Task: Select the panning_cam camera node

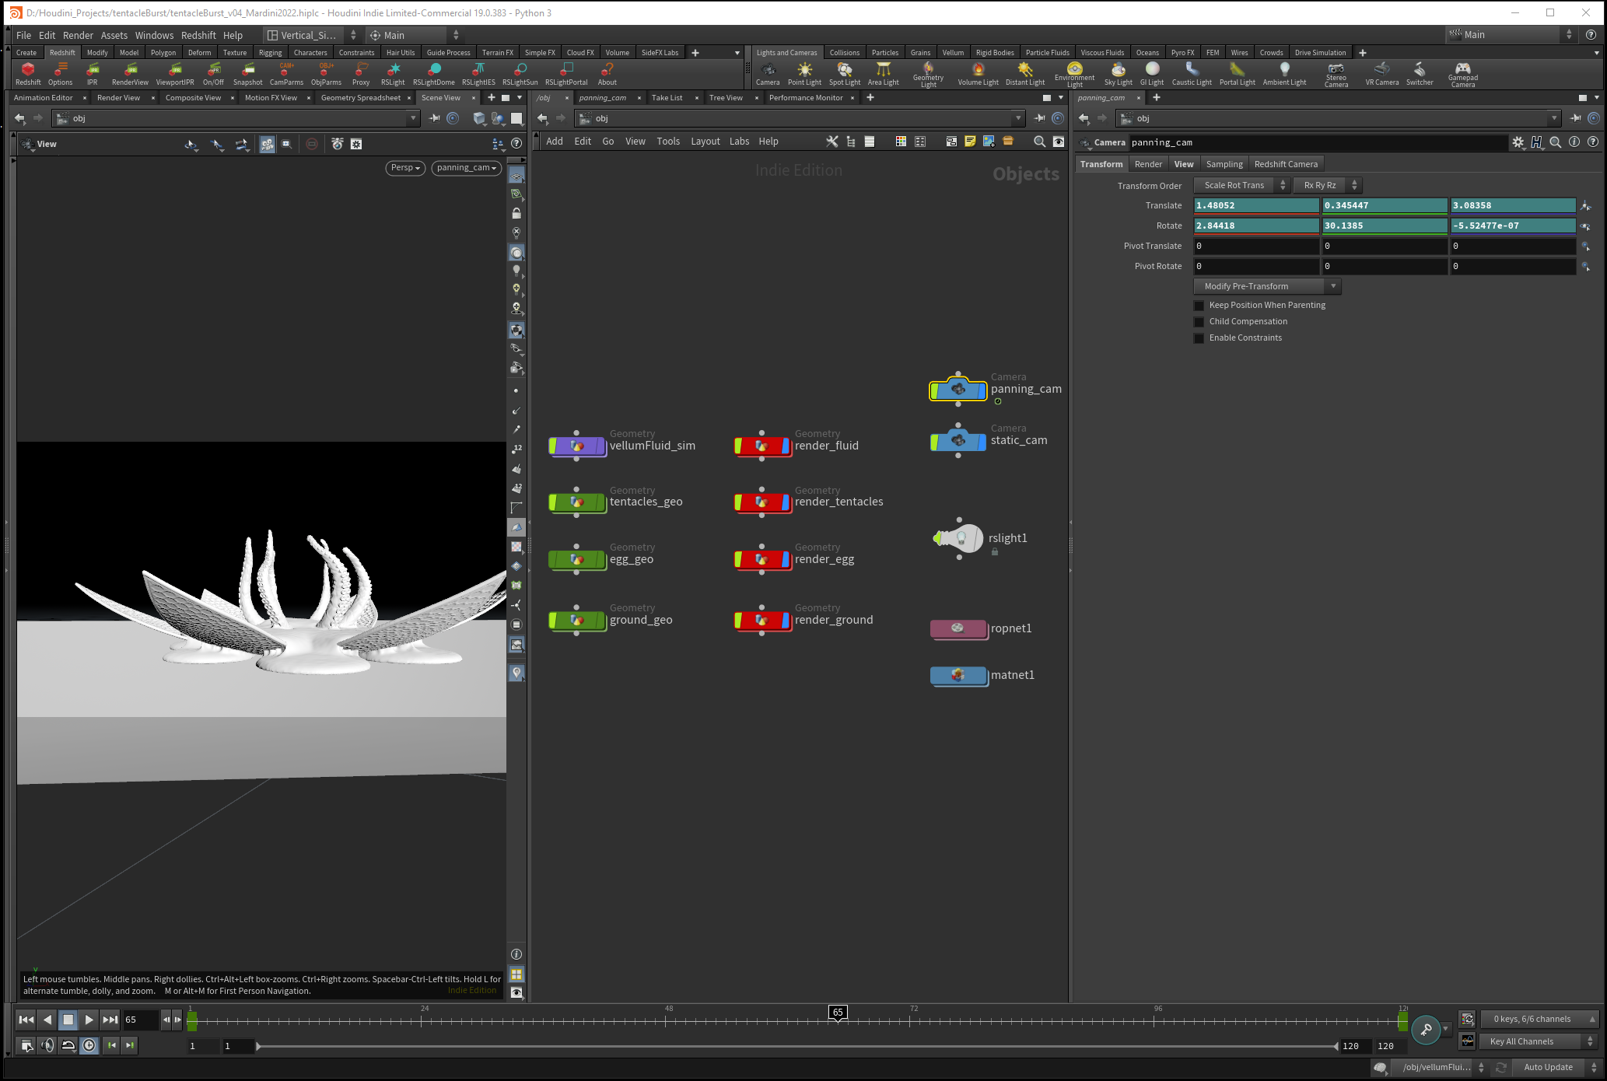Action: click(958, 389)
